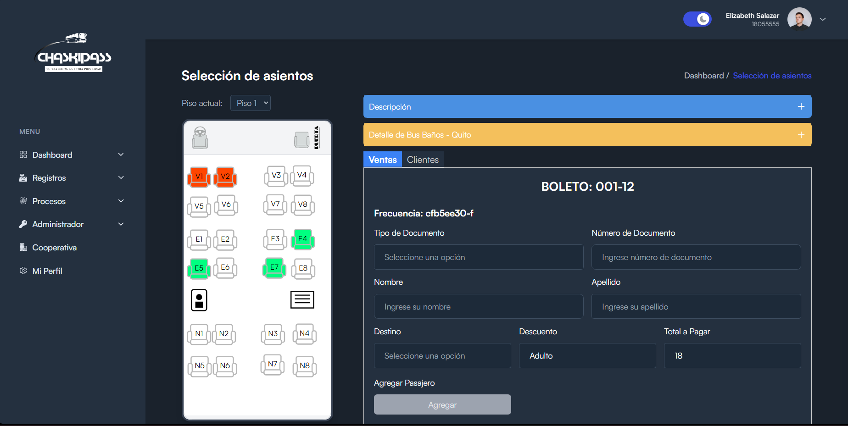
Task: Open the Dashboard breadcrumb link
Action: pyautogui.click(x=704, y=75)
